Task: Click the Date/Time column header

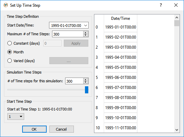Action: (x=121, y=18)
